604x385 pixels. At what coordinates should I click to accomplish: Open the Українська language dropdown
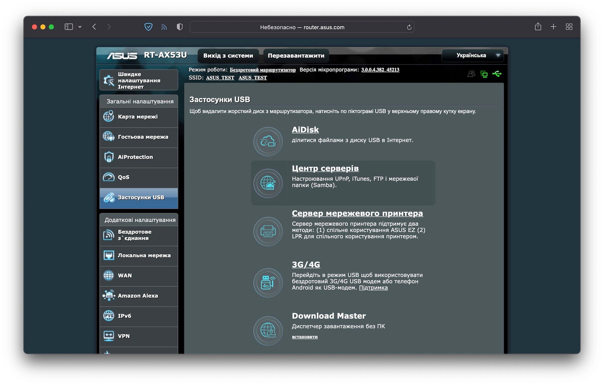[x=473, y=55]
